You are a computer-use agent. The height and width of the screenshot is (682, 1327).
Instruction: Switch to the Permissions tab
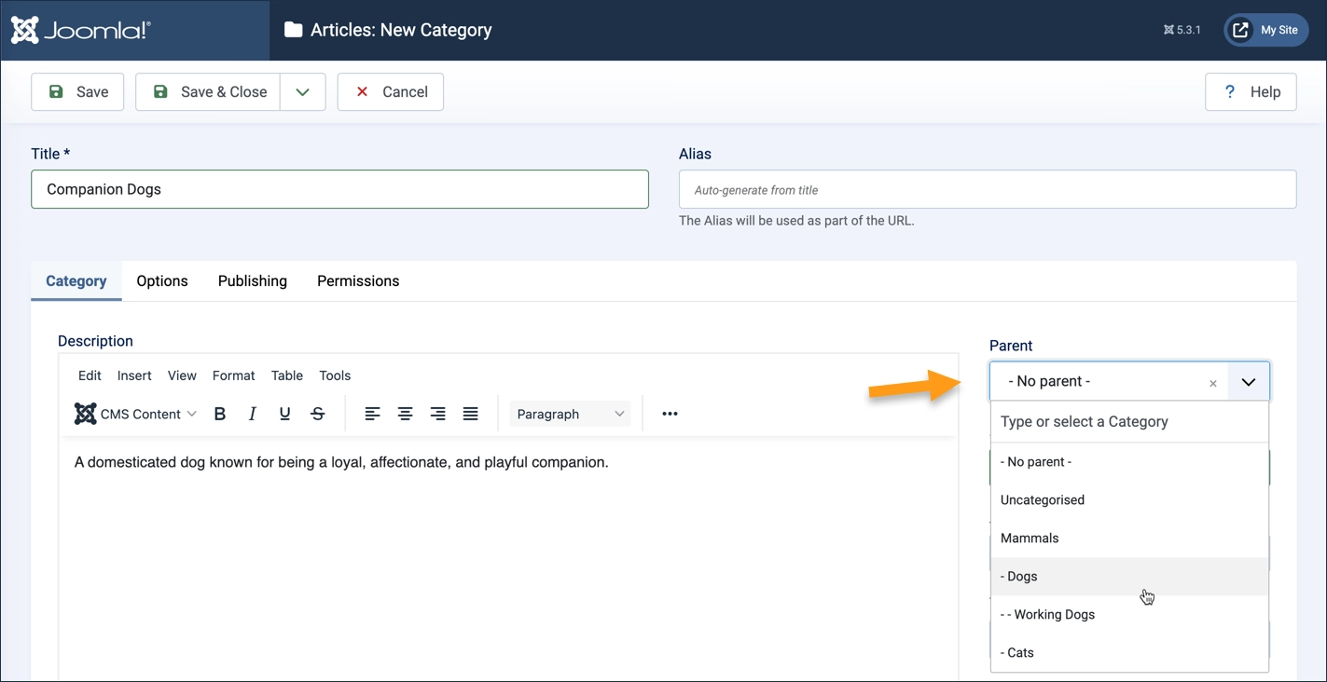(357, 280)
